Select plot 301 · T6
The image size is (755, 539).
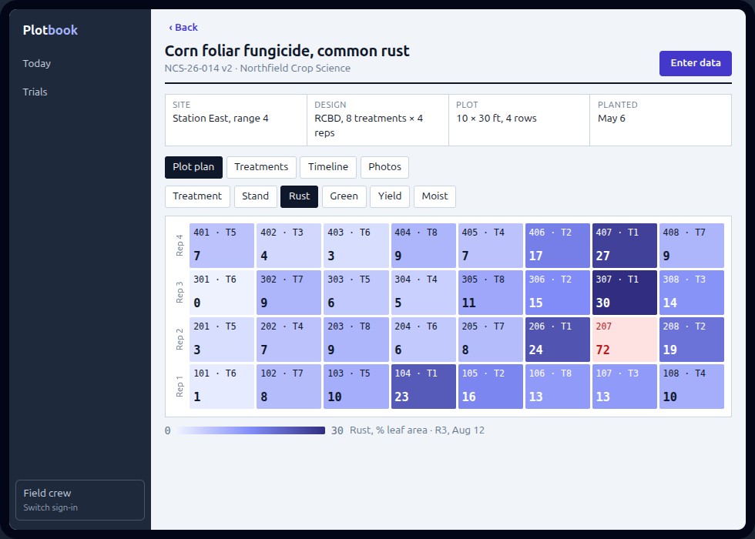(x=222, y=293)
